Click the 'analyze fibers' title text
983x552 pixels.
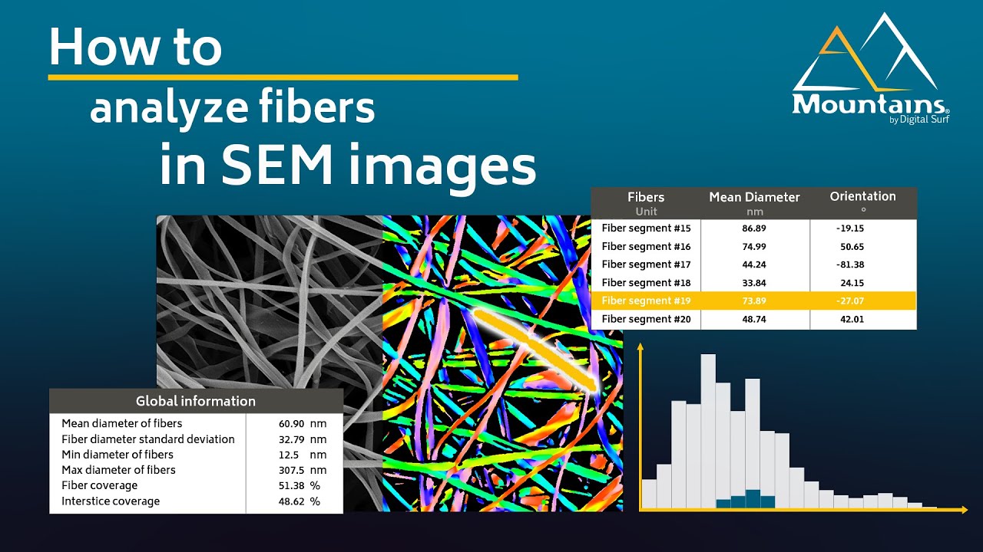pyautogui.click(x=233, y=108)
